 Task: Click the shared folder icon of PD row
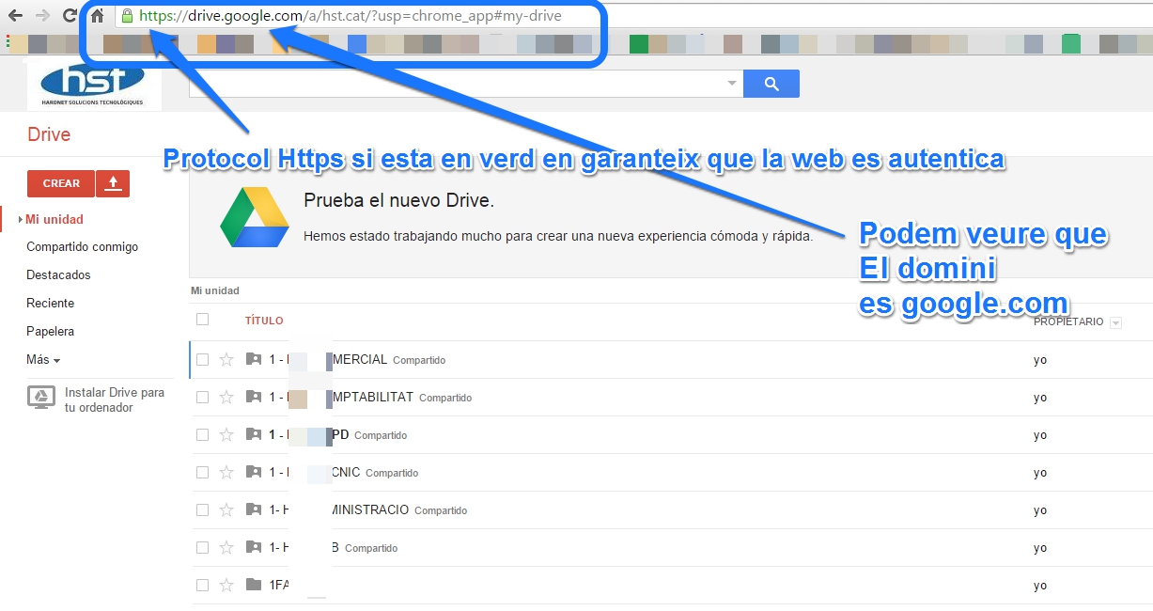click(253, 434)
